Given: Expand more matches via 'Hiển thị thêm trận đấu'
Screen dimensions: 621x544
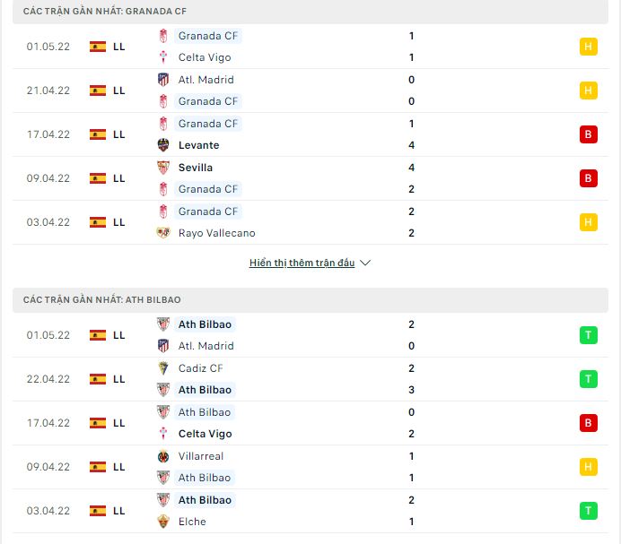Looking at the screenshot, I should click(302, 263).
